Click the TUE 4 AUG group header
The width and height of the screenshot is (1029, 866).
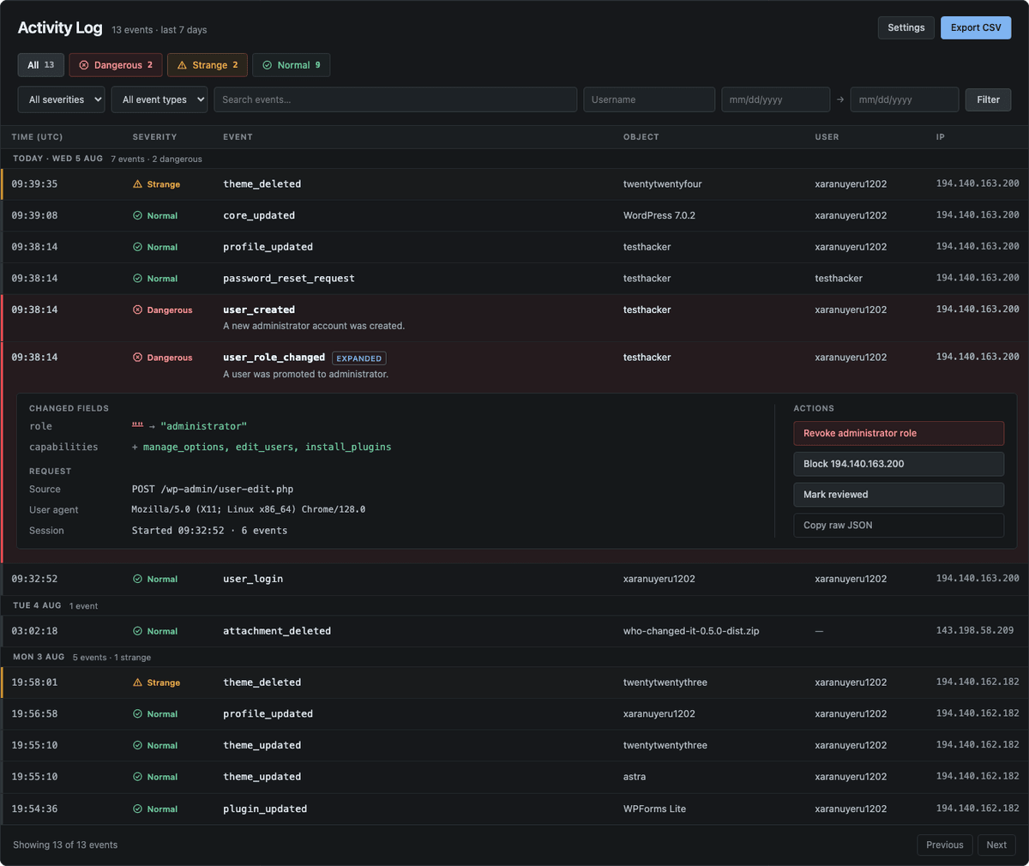tap(37, 605)
